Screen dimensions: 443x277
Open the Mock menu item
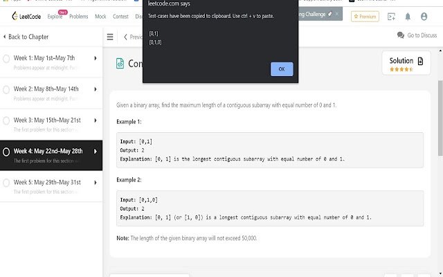[x=100, y=17]
